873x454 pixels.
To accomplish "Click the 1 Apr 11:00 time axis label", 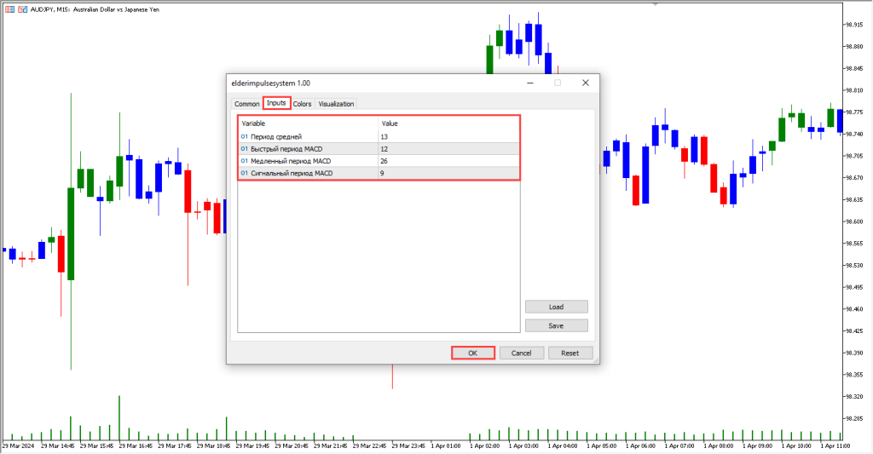I will [x=835, y=445].
